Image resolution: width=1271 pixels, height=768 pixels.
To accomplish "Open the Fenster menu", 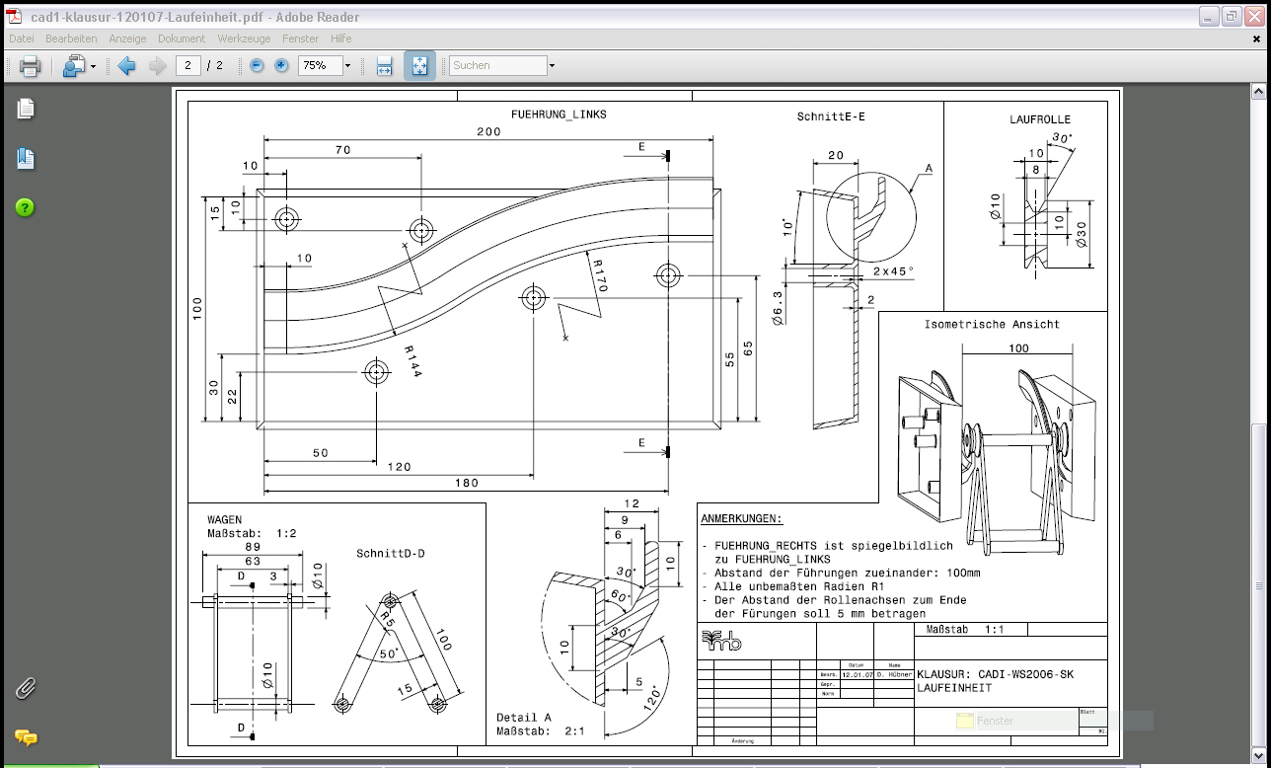I will [300, 38].
